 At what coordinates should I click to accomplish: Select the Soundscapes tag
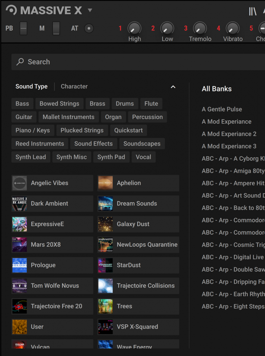pos(142,144)
